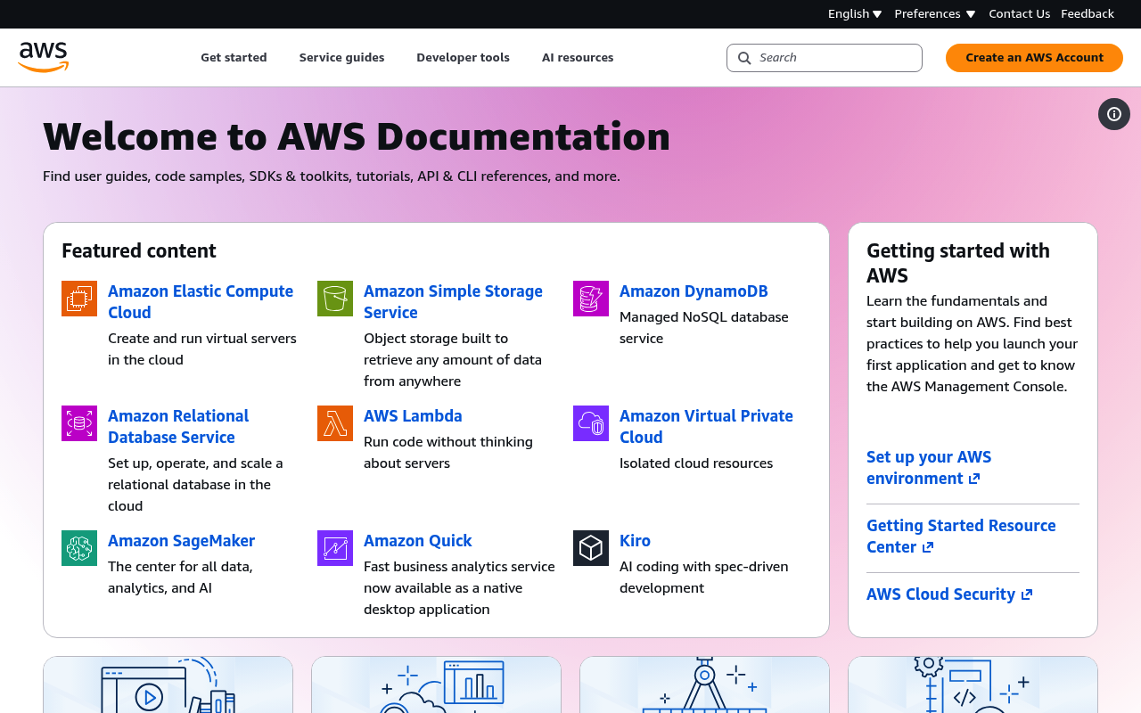This screenshot has height=713, width=1141.
Task: Click text 'Isolated cloud resources'
Action: tap(696, 463)
